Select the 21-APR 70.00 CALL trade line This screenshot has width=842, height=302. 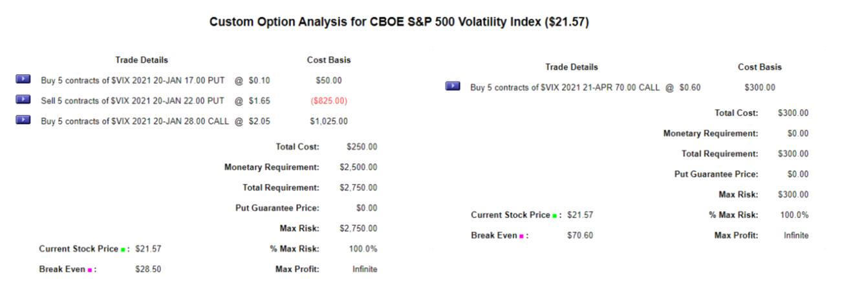[585, 88]
